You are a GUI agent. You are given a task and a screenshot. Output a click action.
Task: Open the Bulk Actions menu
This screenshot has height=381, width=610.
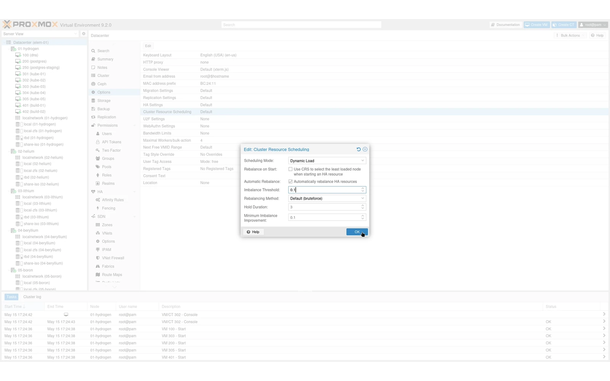(570, 36)
